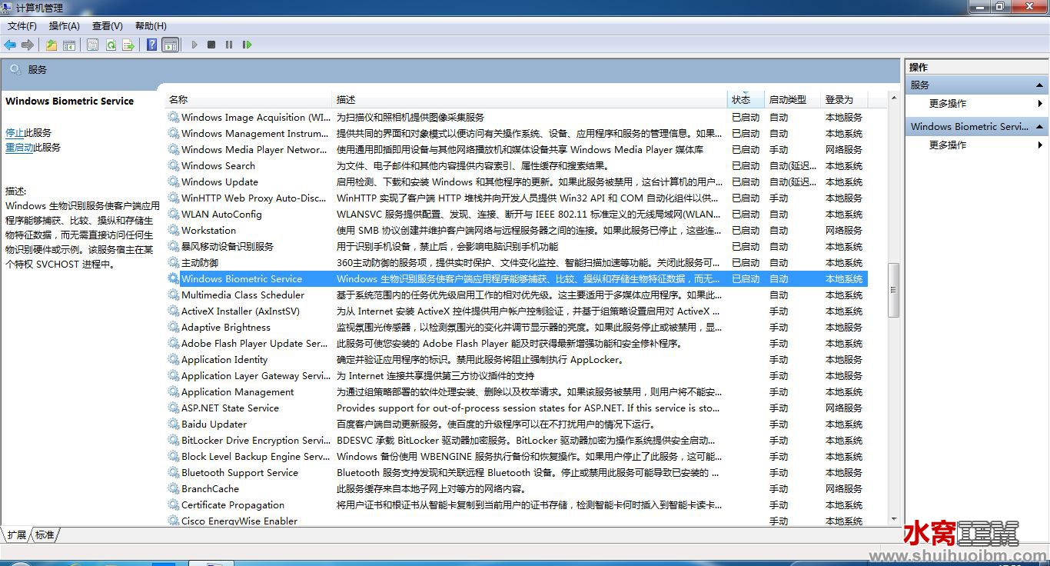Select the Cisco EnergyWise Enabler row
This screenshot has height=566, width=1050.
pos(517,521)
